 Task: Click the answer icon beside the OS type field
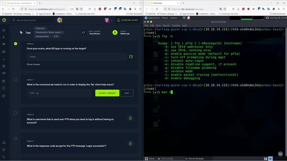[x=131, y=57]
